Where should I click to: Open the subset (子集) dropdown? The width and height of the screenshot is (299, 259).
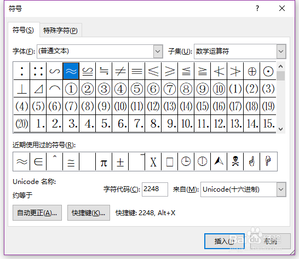tap(281, 51)
